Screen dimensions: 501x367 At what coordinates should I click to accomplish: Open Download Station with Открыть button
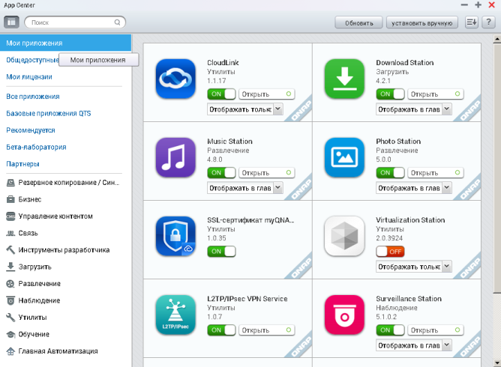(x=436, y=94)
